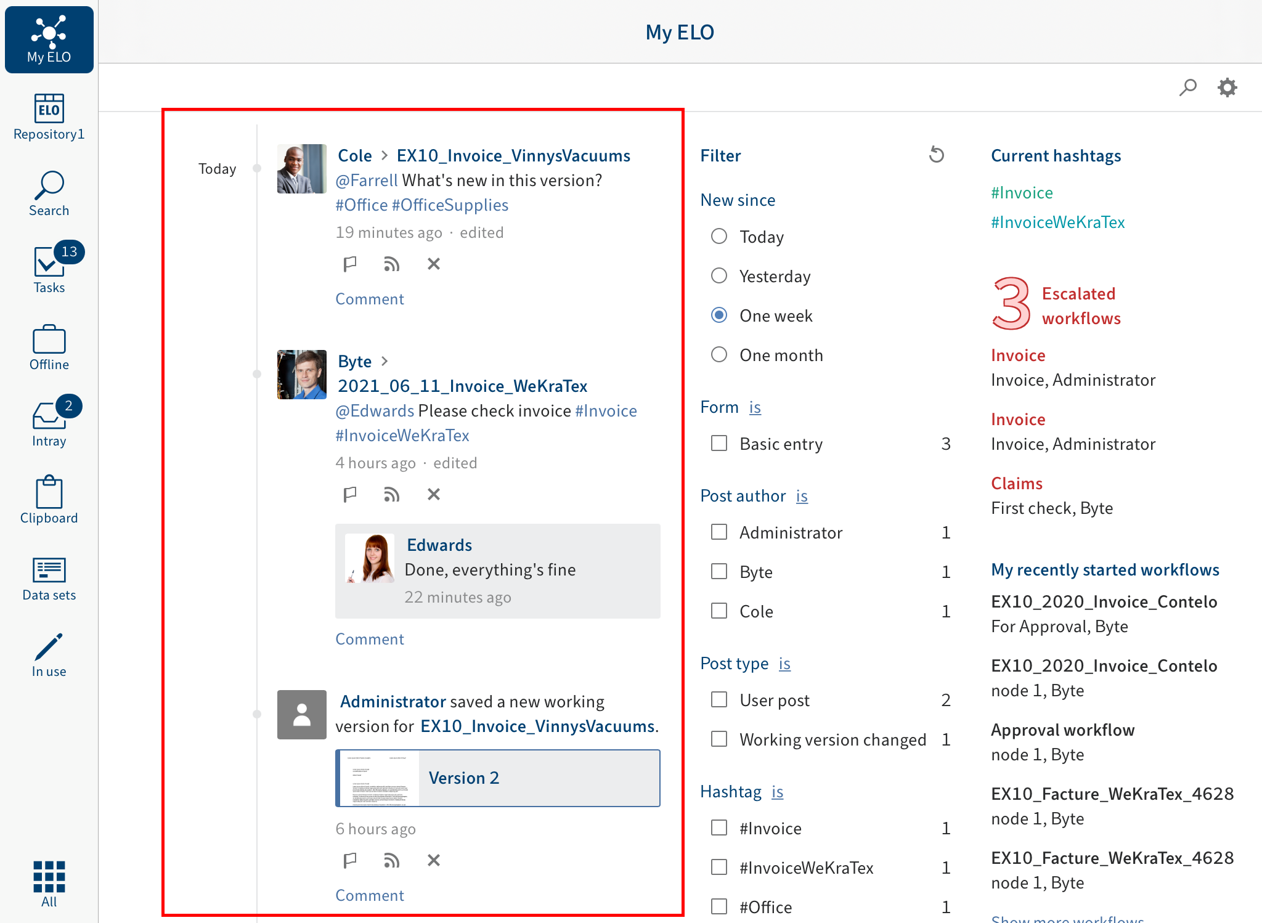Check the #Office hashtag filter
The width and height of the screenshot is (1262, 923).
(x=719, y=907)
